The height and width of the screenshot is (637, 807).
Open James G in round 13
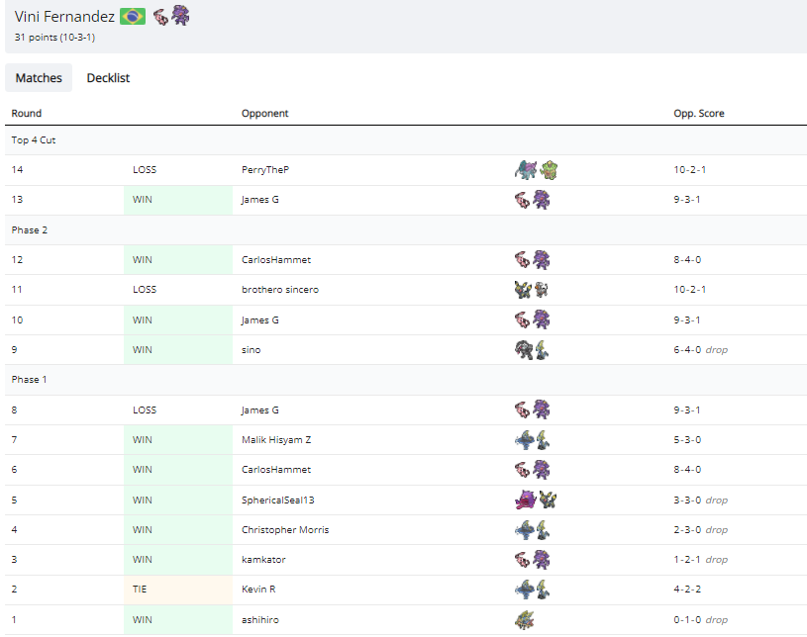click(259, 200)
